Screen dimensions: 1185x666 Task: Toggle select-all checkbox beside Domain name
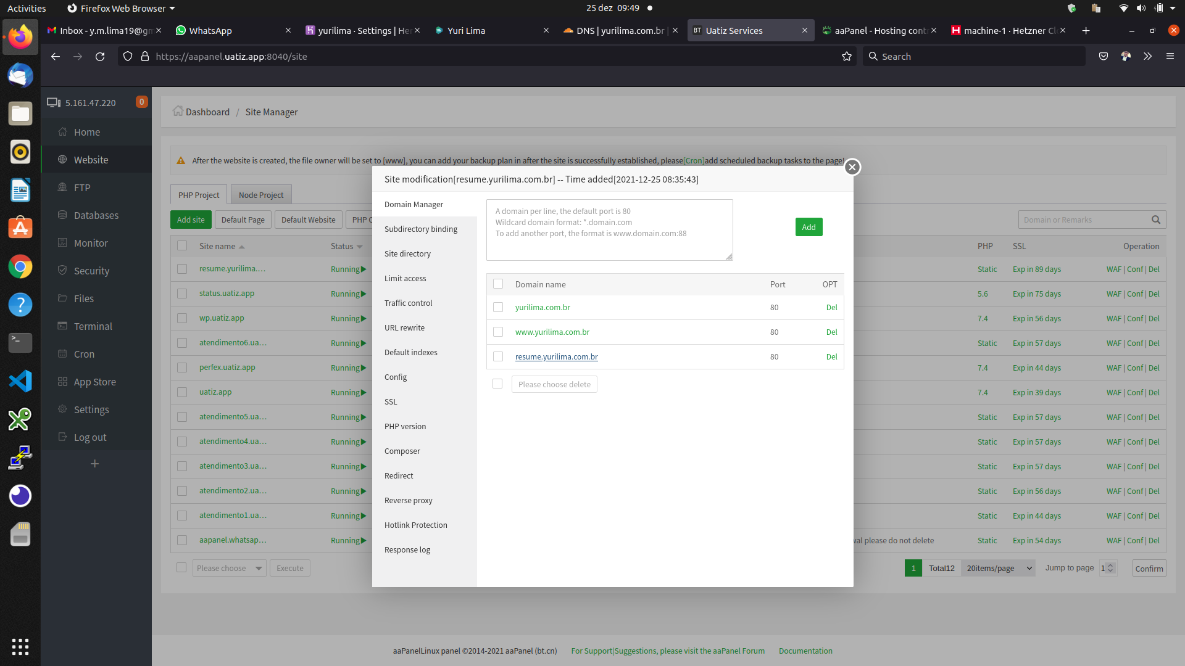(x=498, y=284)
